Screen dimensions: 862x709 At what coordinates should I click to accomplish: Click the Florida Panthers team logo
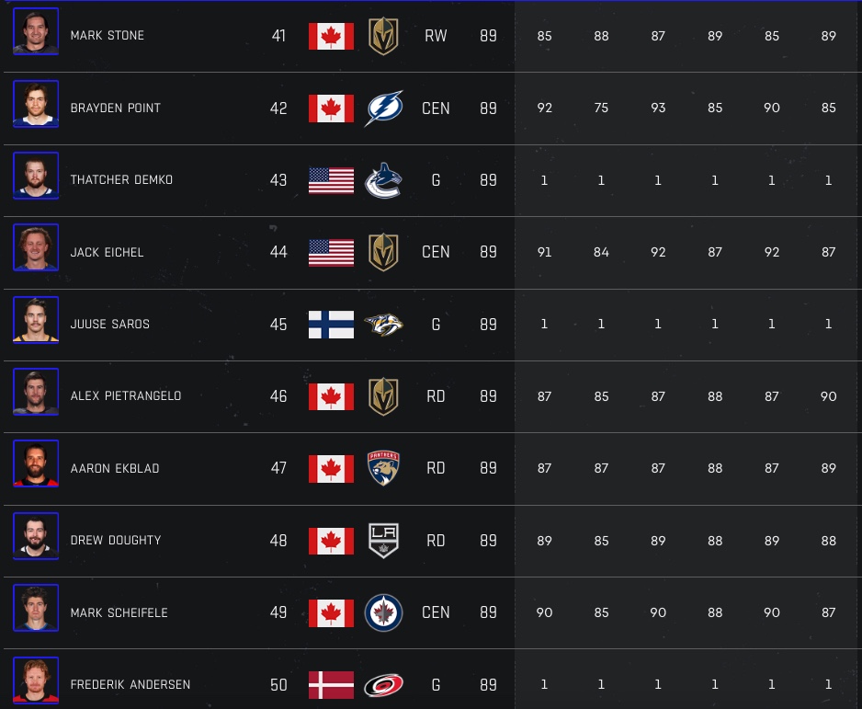(x=383, y=468)
